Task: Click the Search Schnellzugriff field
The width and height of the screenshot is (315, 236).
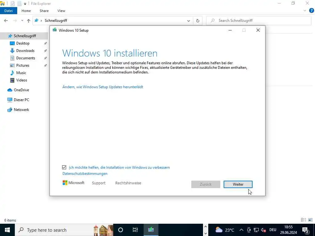Action: (x=259, y=21)
